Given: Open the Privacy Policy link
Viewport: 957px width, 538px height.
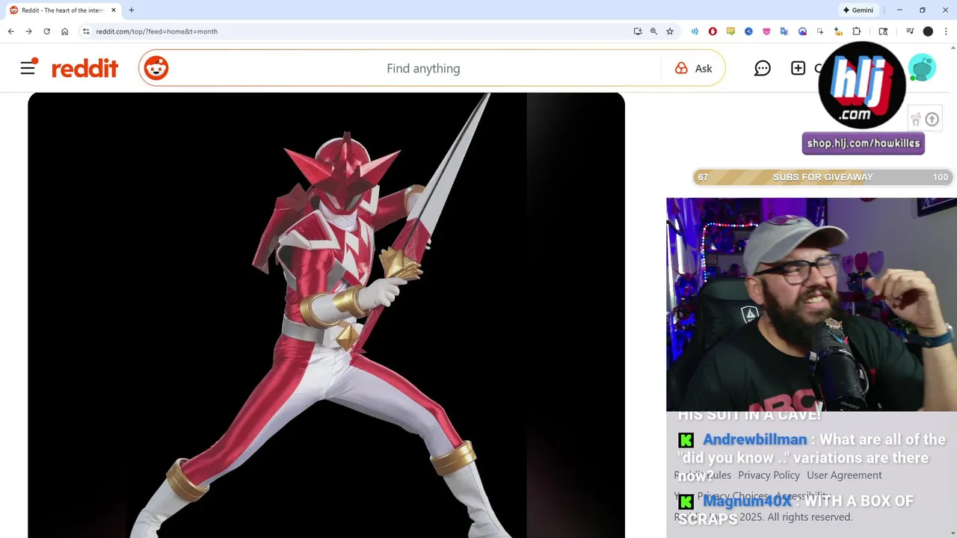Looking at the screenshot, I should (769, 475).
